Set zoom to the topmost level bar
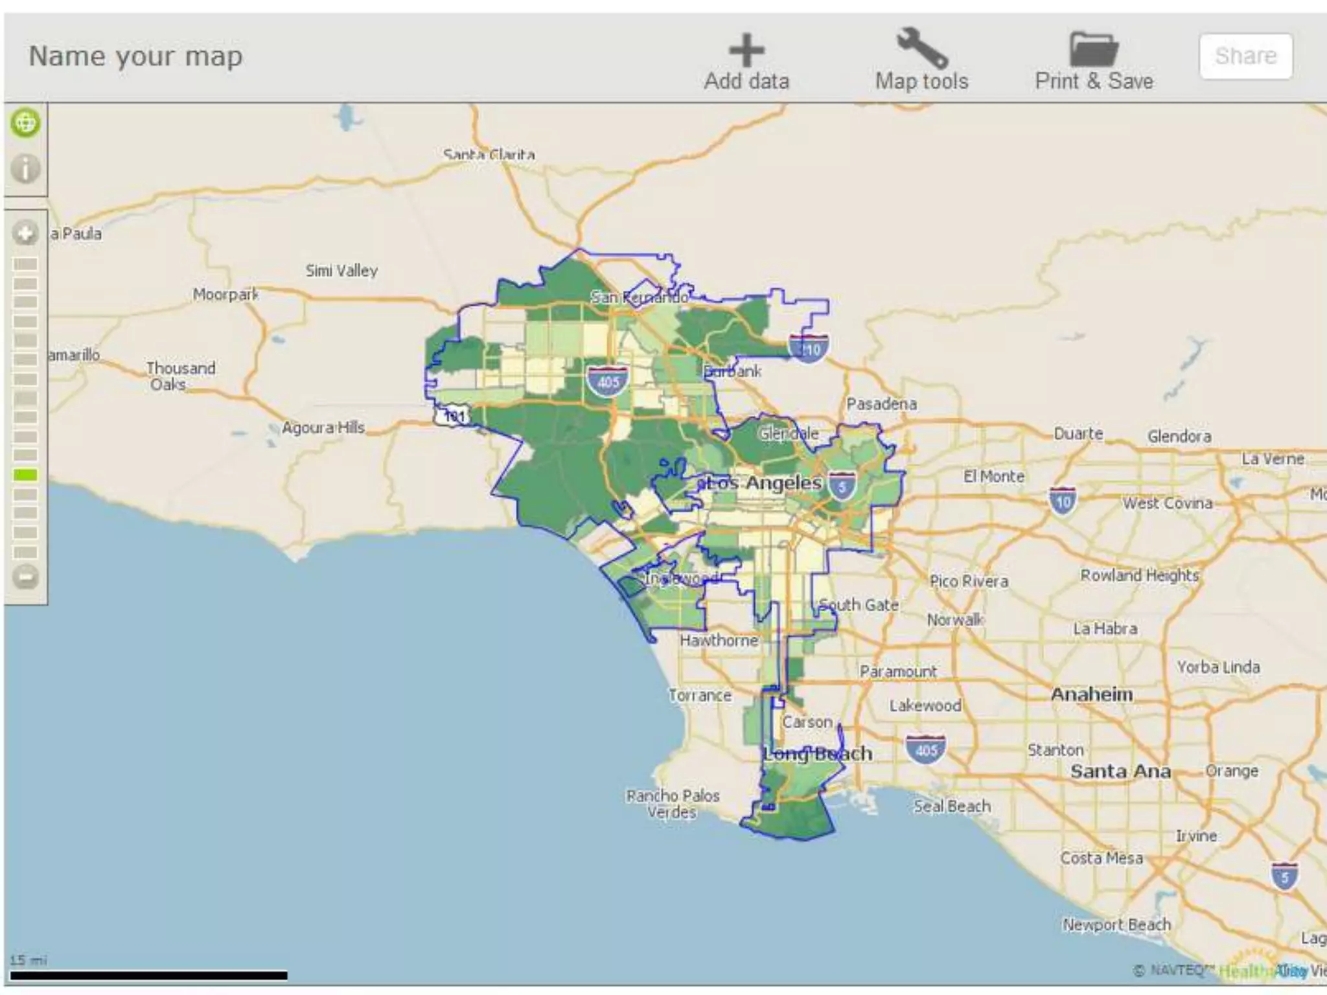 coord(25,264)
